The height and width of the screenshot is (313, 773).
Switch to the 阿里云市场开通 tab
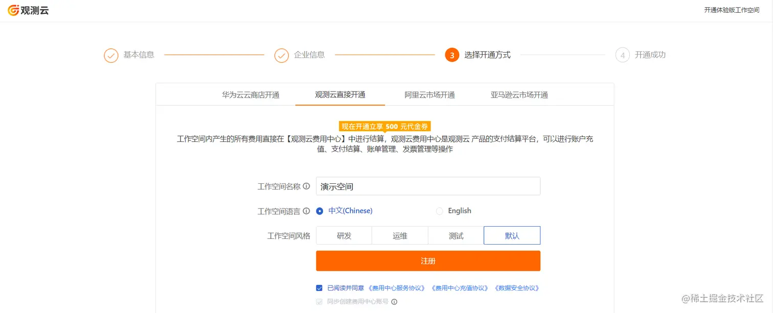[429, 95]
